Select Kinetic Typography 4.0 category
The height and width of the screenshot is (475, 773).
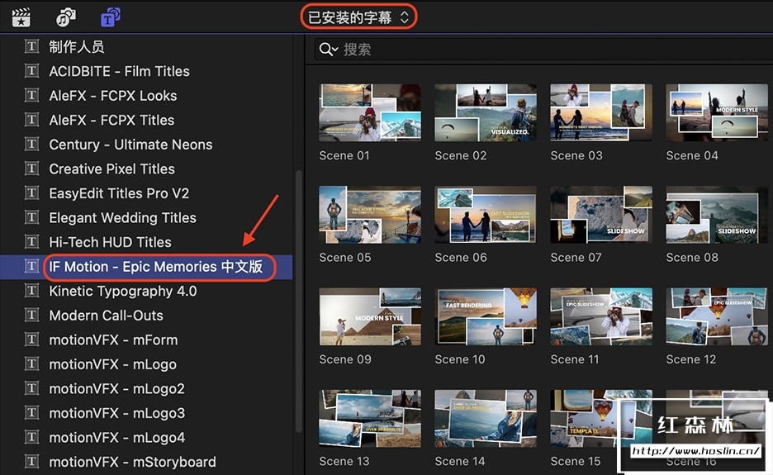[146, 291]
